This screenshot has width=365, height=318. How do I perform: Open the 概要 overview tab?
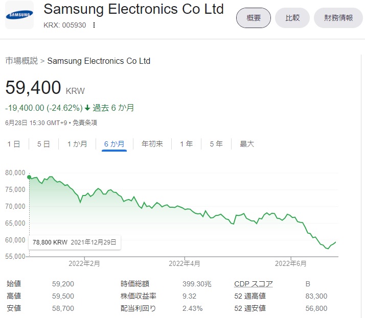click(254, 18)
